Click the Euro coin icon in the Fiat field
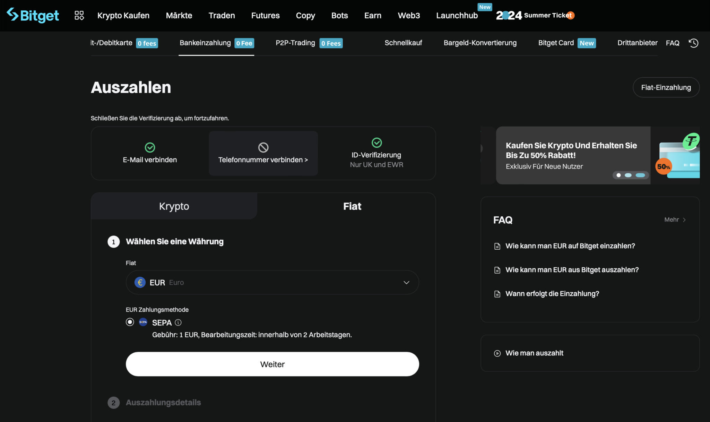710x422 pixels. click(140, 282)
